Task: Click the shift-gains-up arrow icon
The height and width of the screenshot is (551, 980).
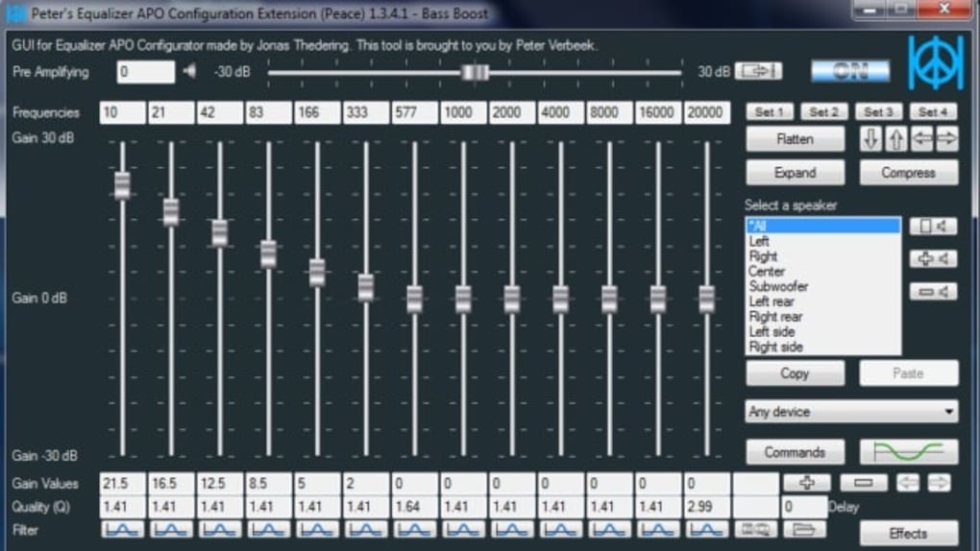Action: click(895, 139)
